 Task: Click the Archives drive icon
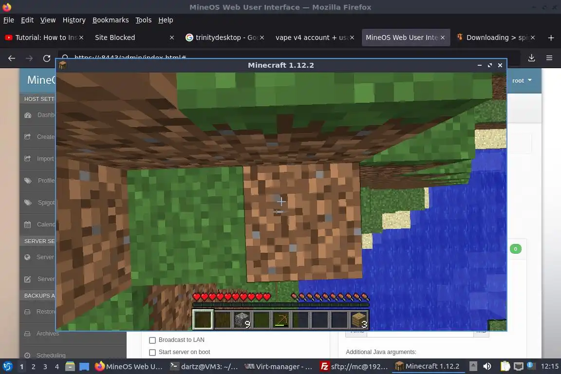pos(27,334)
